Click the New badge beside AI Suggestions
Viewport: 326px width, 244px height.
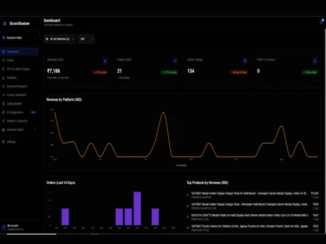tap(33, 113)
